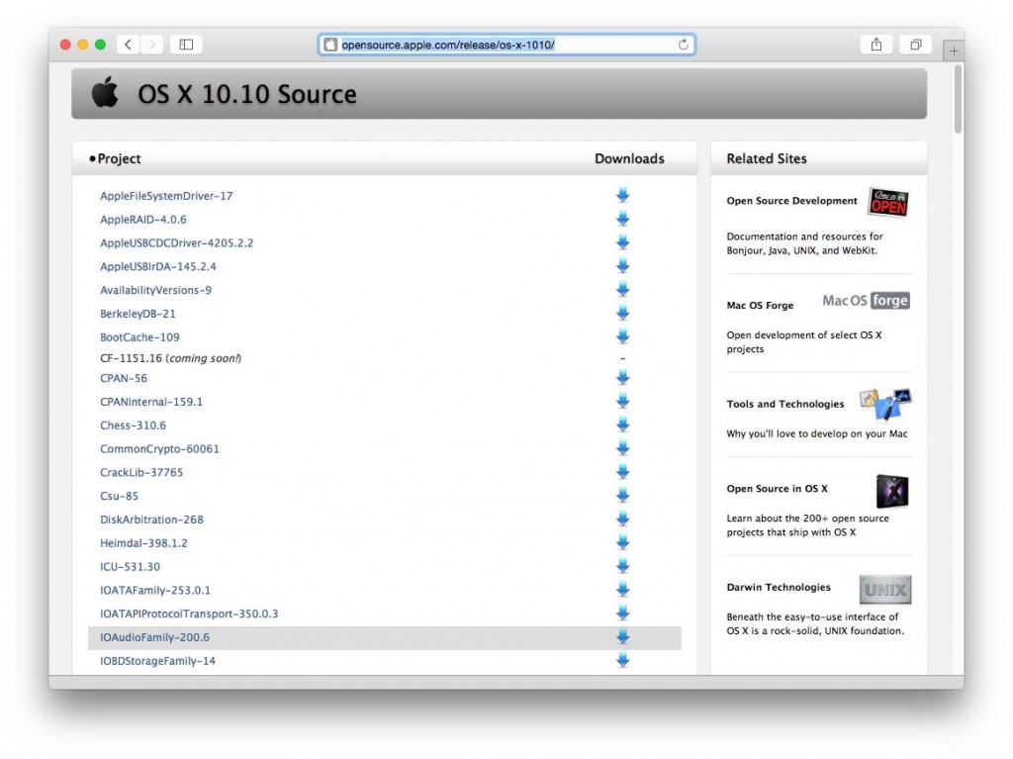Open the CPAN-56 project link

pos(124,378)
